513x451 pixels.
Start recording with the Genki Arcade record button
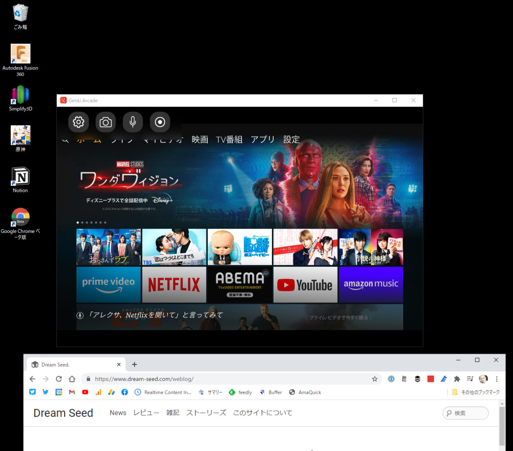[160, 122]
